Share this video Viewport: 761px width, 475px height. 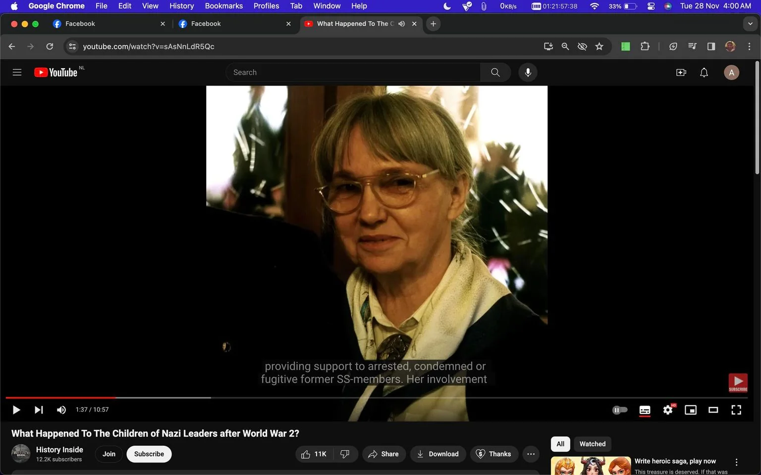click(x=383, y=454)
